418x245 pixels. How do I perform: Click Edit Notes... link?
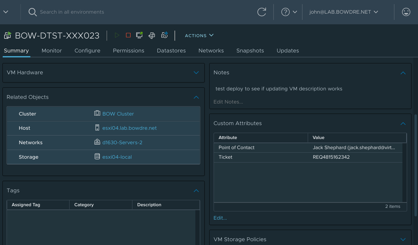228,102
